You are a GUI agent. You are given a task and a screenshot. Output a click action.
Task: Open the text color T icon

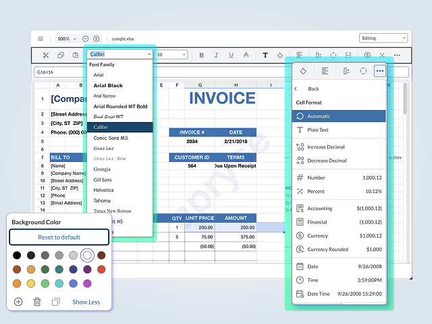pyautogui.click(x=265, y=55)
